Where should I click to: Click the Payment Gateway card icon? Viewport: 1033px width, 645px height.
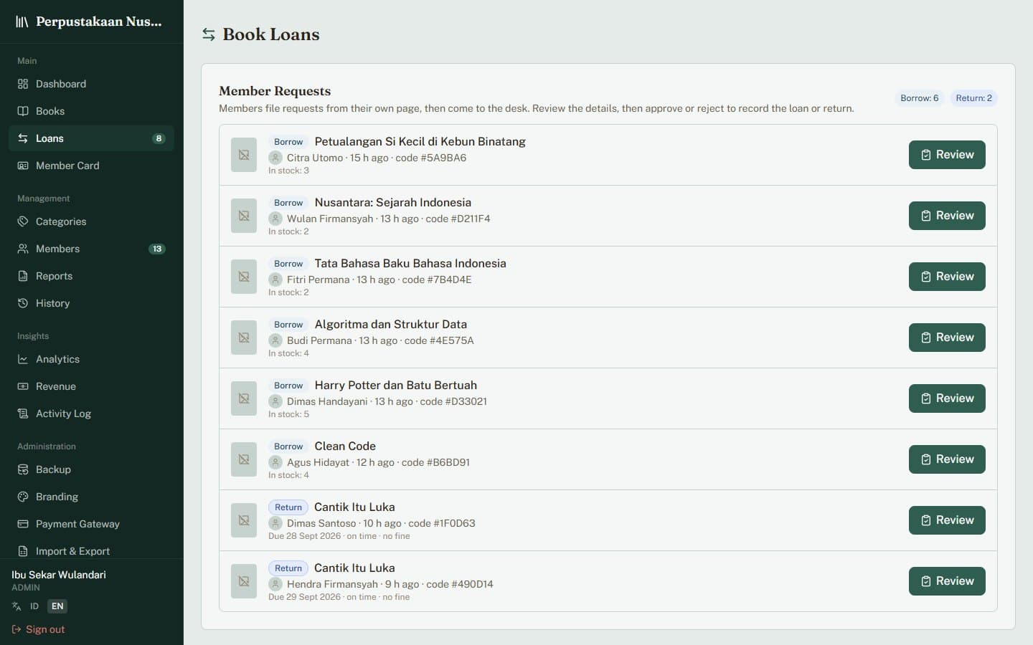pos(23,524)
